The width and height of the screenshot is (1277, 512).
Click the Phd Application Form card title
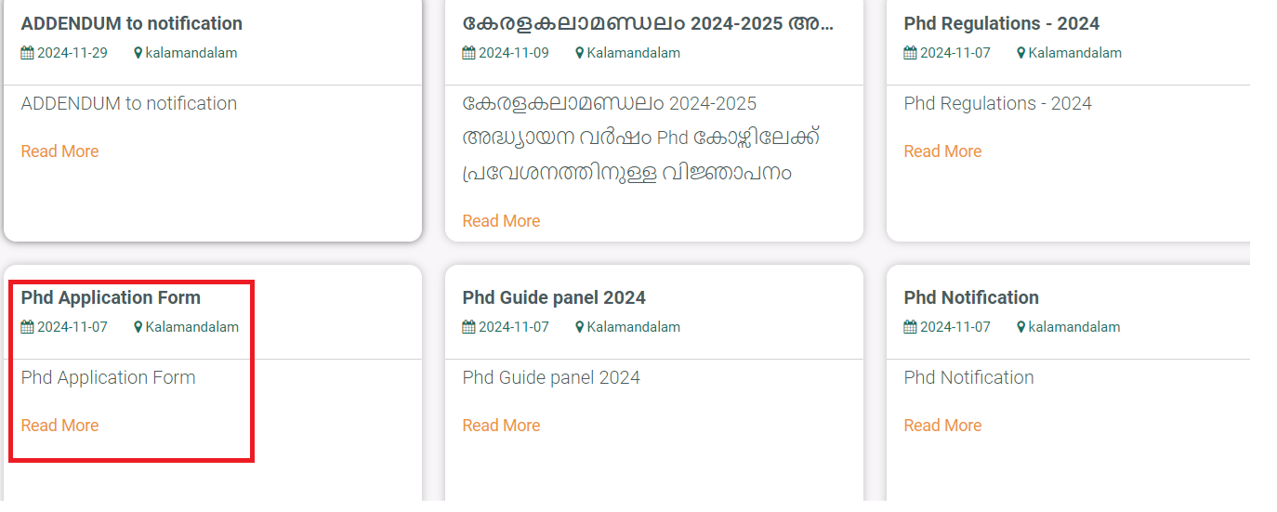click(111, 298)
